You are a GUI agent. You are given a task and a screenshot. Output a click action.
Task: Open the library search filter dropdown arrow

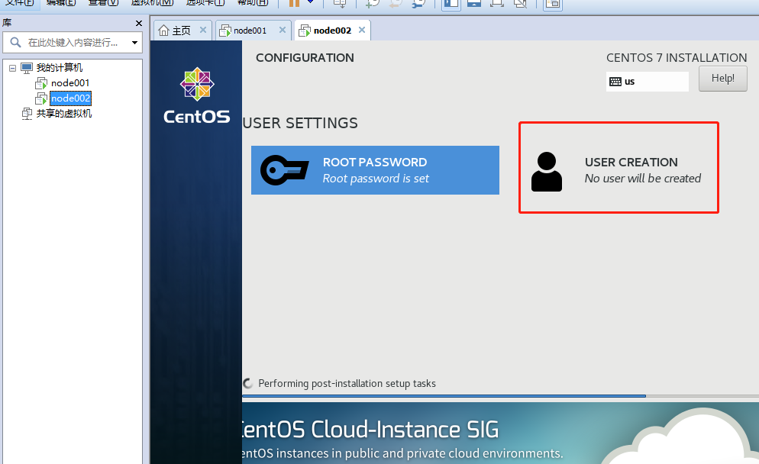(135, 42)
